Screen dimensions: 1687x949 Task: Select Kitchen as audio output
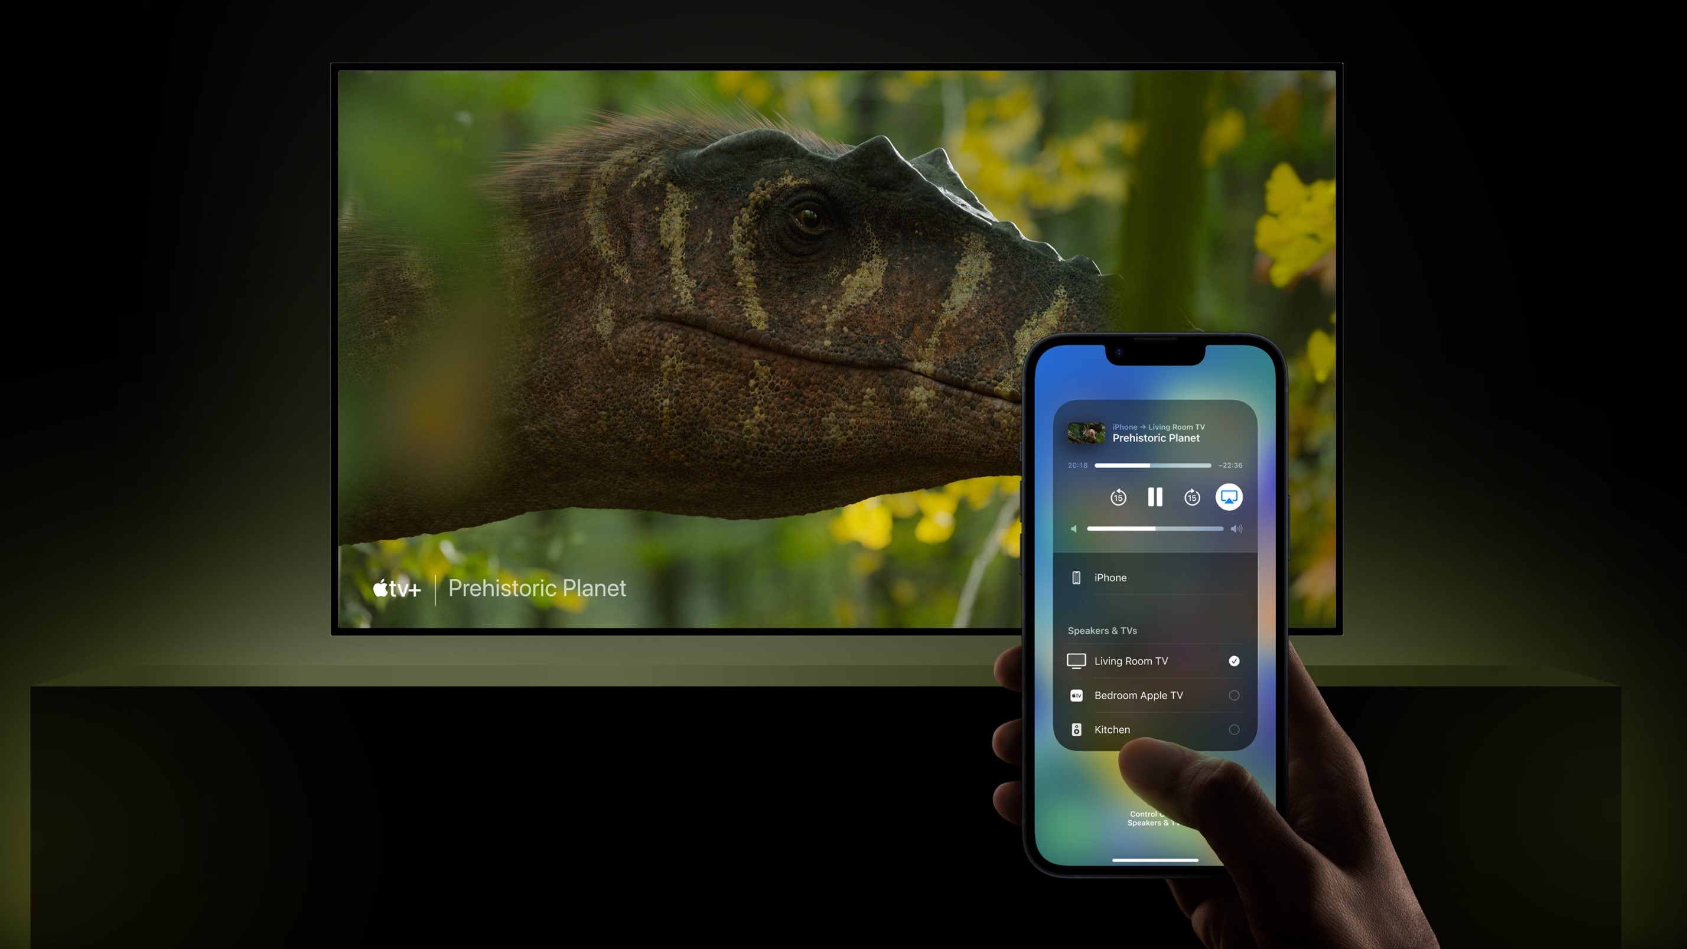(1154, 729)
